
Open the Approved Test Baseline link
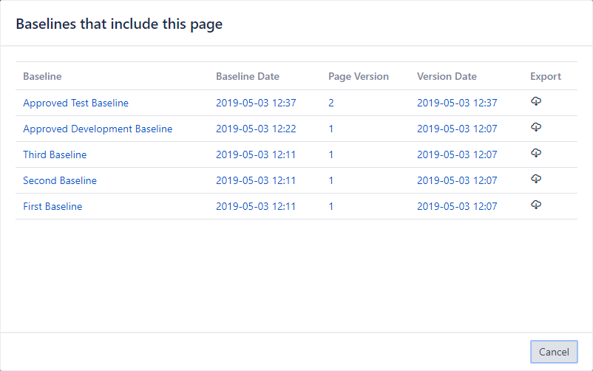pyautogui.click(x=75, y=103)
